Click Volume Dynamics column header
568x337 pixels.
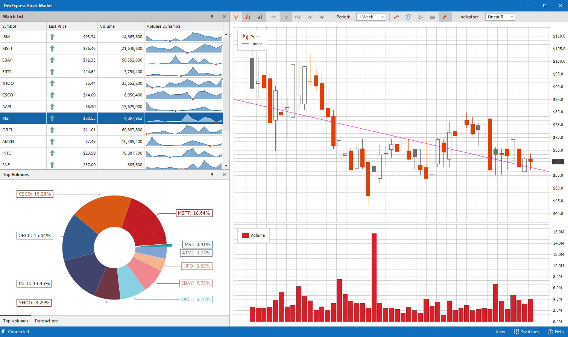[184, 26]
